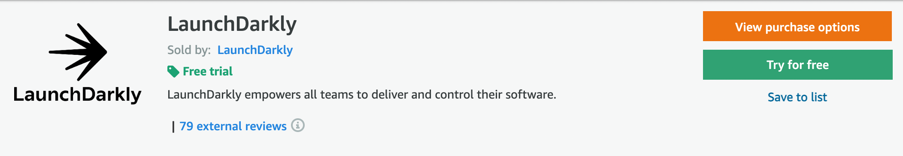
Task: Click the word "purchase" on orange button
Action: coord(790,27)
